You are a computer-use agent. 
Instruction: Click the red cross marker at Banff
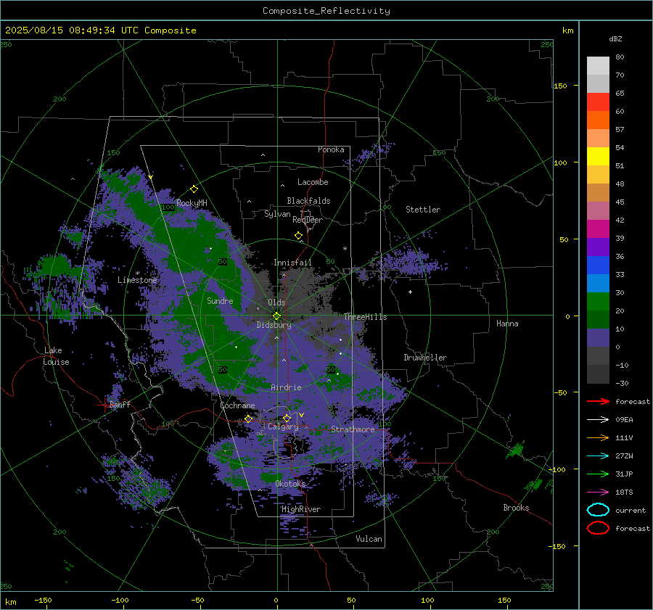[x=104, y=405]
